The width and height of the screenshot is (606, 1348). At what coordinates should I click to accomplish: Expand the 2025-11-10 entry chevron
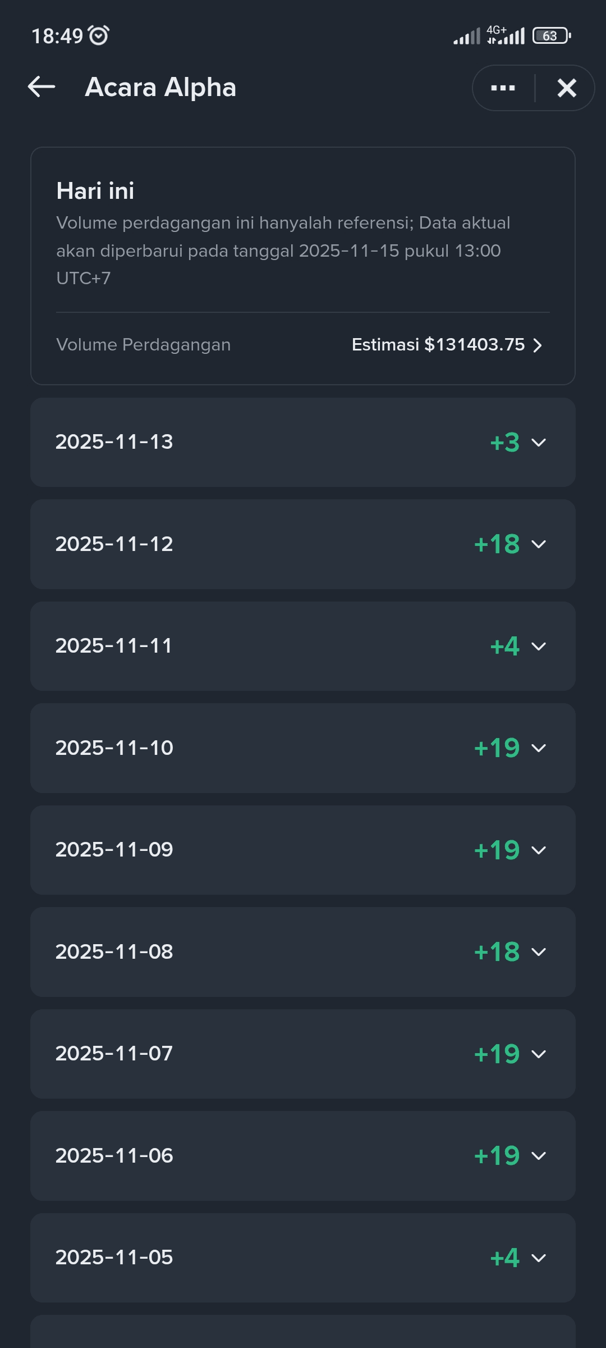click(x=539, y=748)
